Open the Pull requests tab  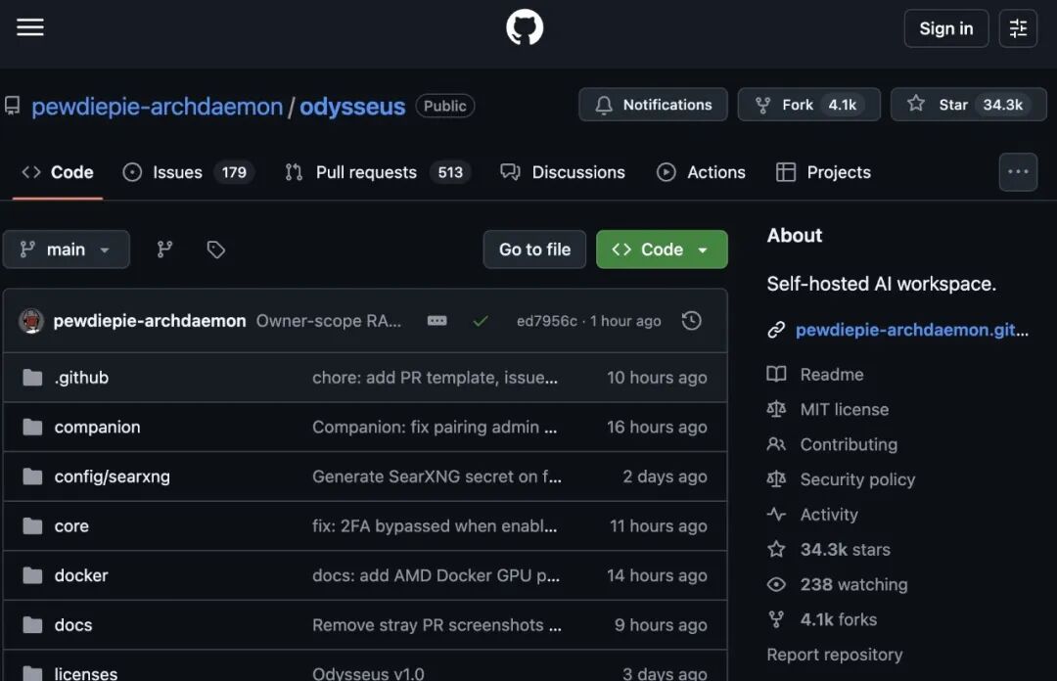(x=378, y=172)
